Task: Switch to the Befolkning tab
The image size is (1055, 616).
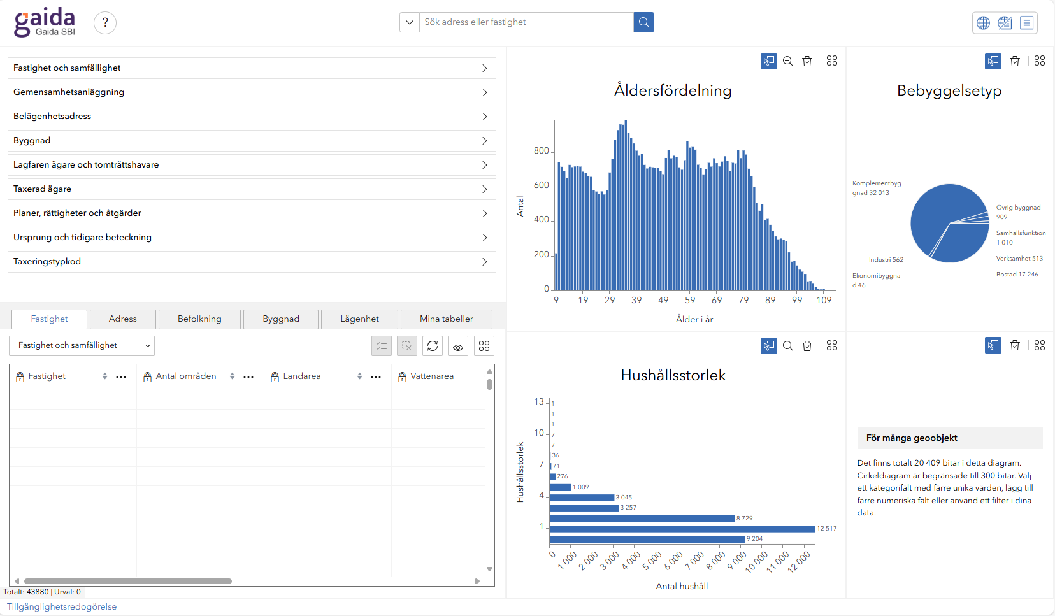Action: 199,319
